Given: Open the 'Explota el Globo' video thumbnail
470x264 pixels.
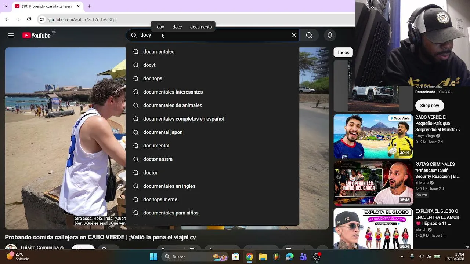Looking at the screenshot, I should coord(373,229).
